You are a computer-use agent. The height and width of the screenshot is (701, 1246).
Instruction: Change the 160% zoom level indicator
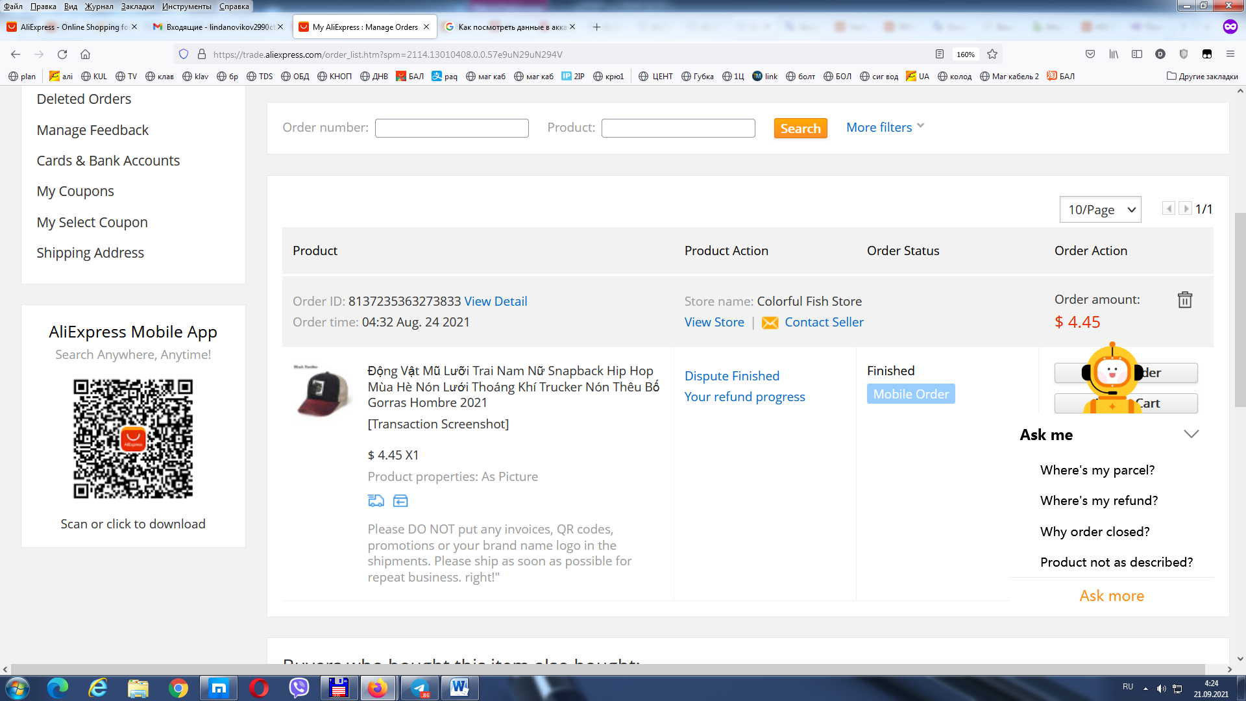pos(966,55)
